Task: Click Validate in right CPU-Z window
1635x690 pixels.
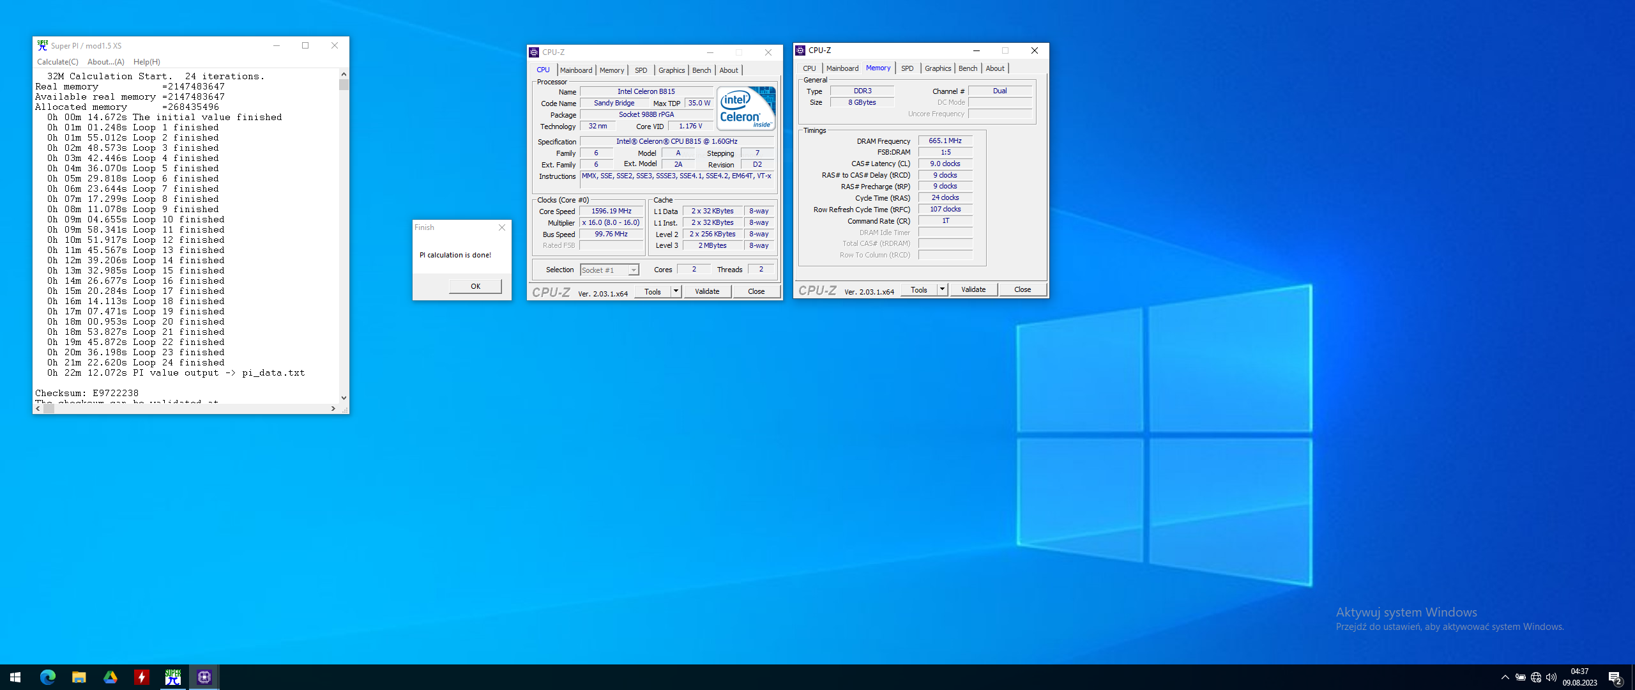Action: point(973,289)
